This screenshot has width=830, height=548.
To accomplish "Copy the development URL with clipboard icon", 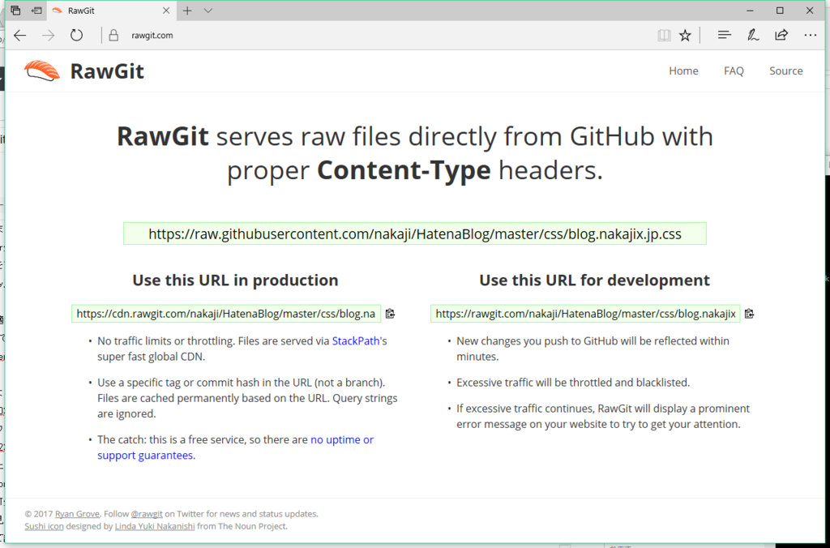I will coord(749,314).
